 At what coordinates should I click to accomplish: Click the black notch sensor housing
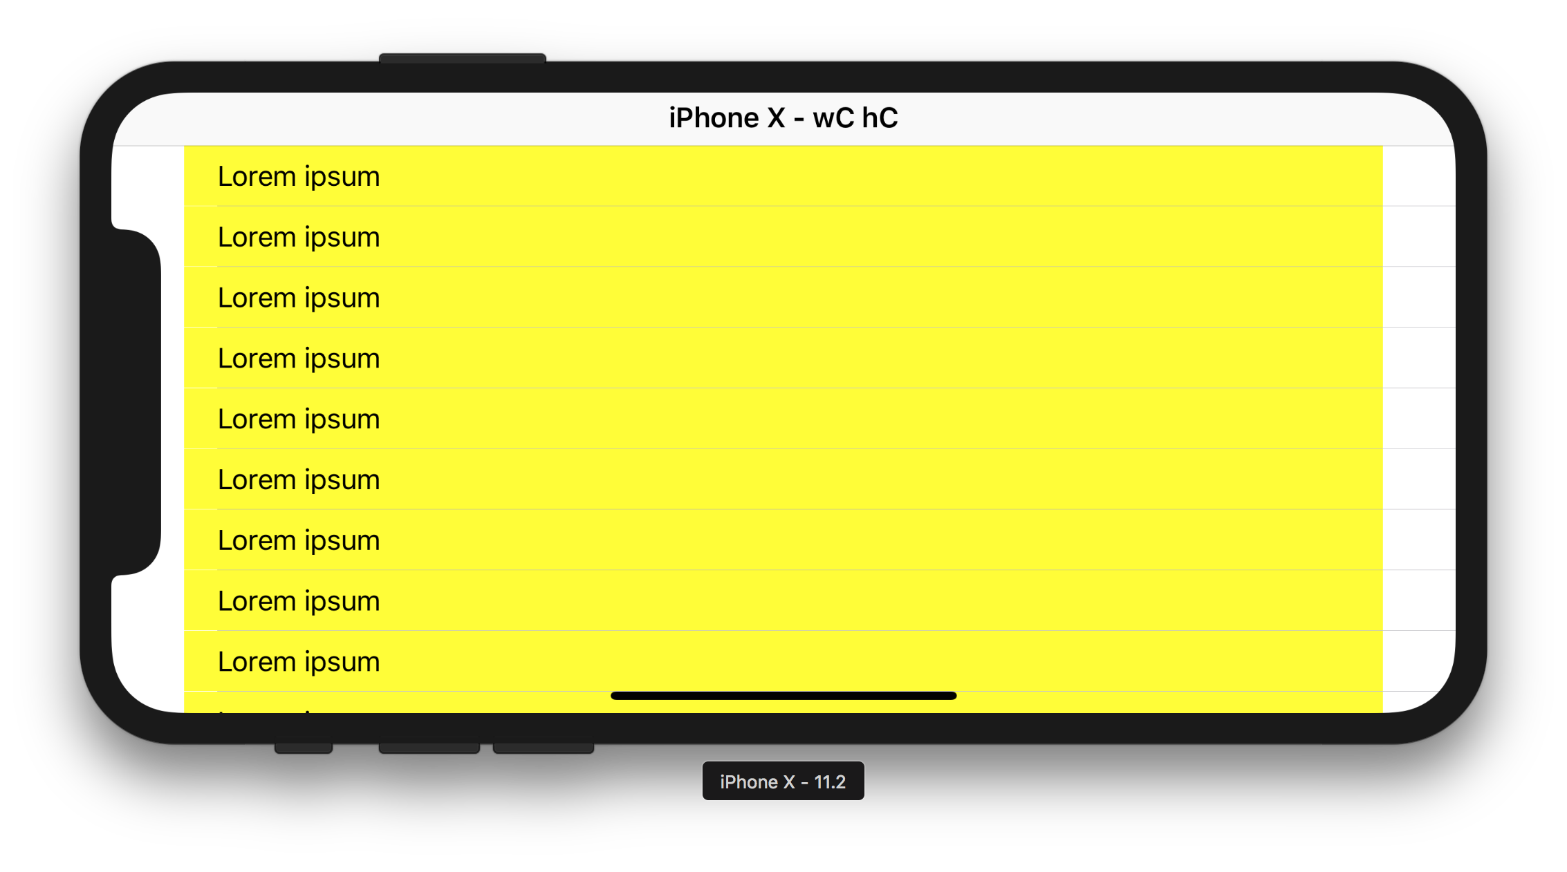tap(136, 401)
